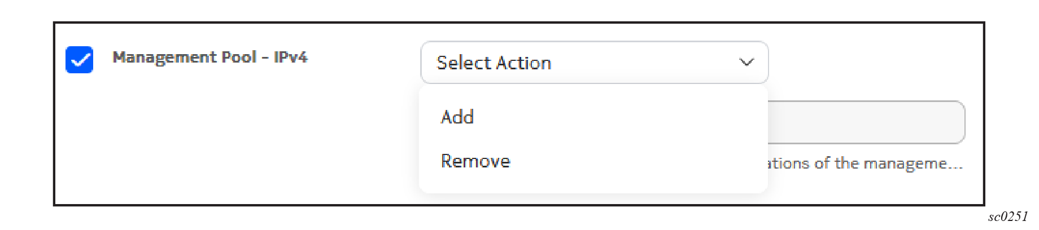Click the blue checkmark icon
1039x230 pixels.
point(79,60)
